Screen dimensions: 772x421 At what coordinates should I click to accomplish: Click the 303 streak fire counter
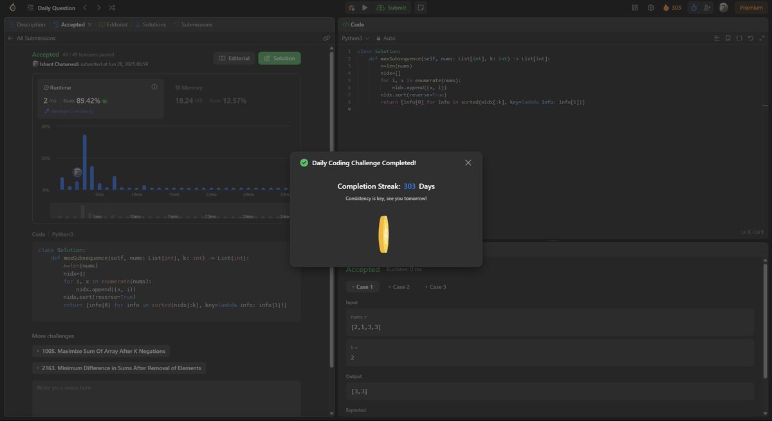[672, 8]
